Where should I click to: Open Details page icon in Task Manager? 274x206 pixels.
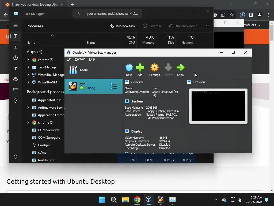pos(16,90)
